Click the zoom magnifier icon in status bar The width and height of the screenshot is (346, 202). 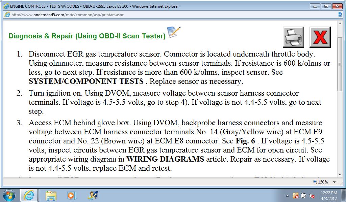(315, 182)
